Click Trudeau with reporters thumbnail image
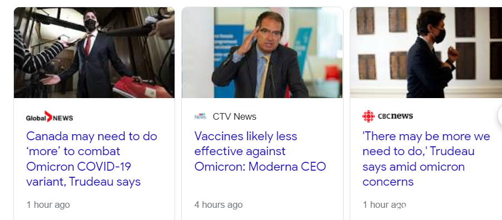 94,52
